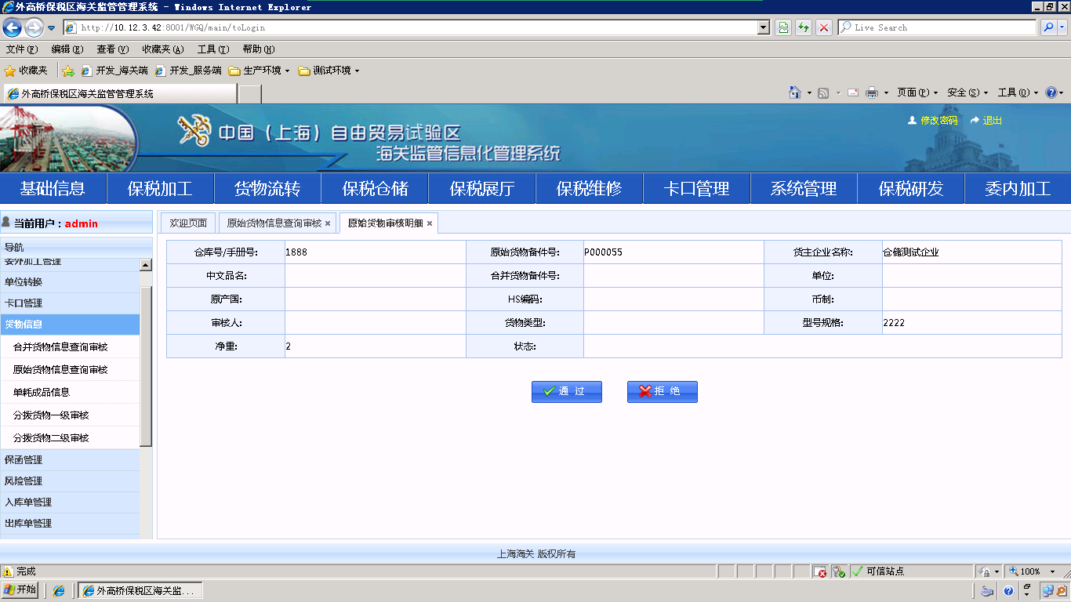Image resolution: width=1071 pixels, height=602 pixels.
Task: Click the printer icon in command bar
Action: 871,92
